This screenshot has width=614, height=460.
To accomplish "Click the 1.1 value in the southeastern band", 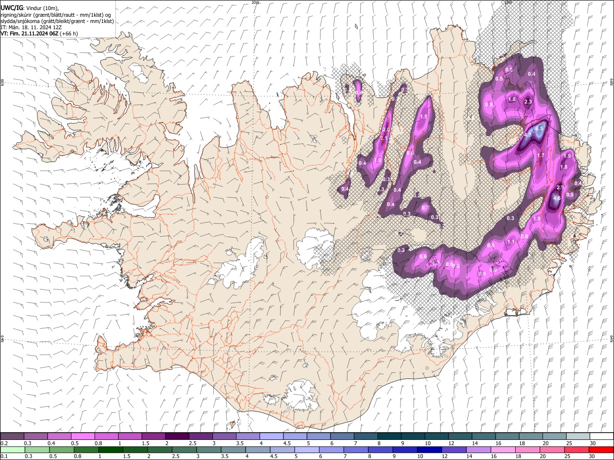I will pyautogui.click(x=511, y=242).
